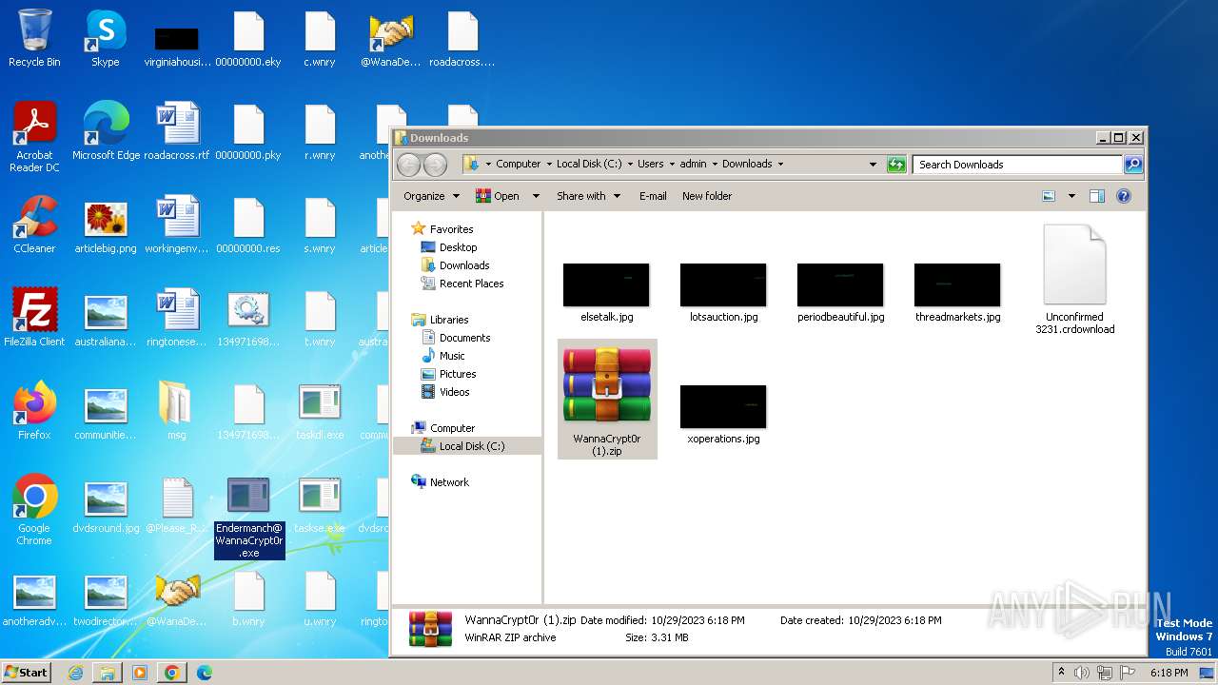Open the Skype desktop shortcut
1218x685 pixels.
105,40
